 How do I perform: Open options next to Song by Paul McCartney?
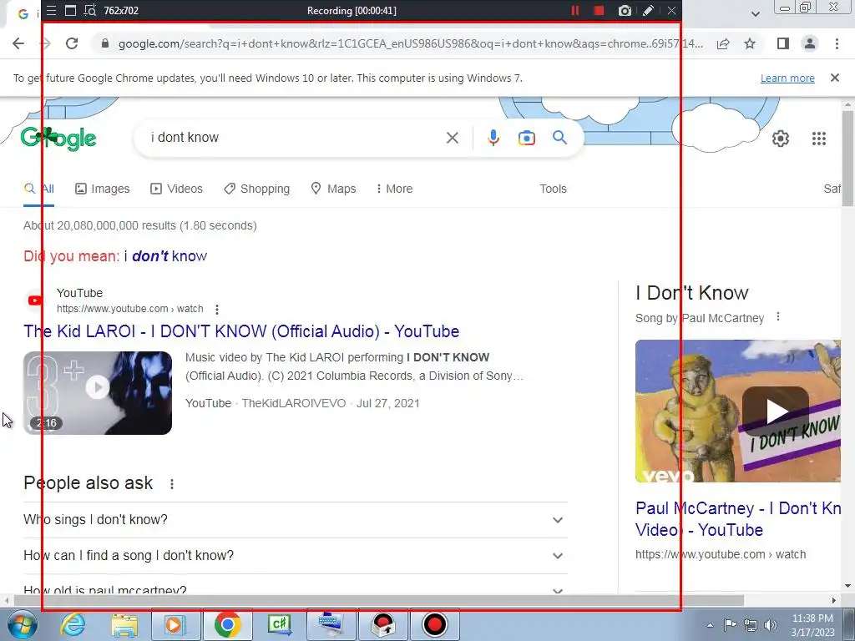pos(778,316)
